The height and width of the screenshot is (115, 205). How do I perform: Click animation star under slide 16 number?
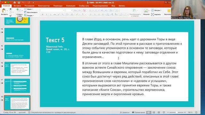point(2,66)
